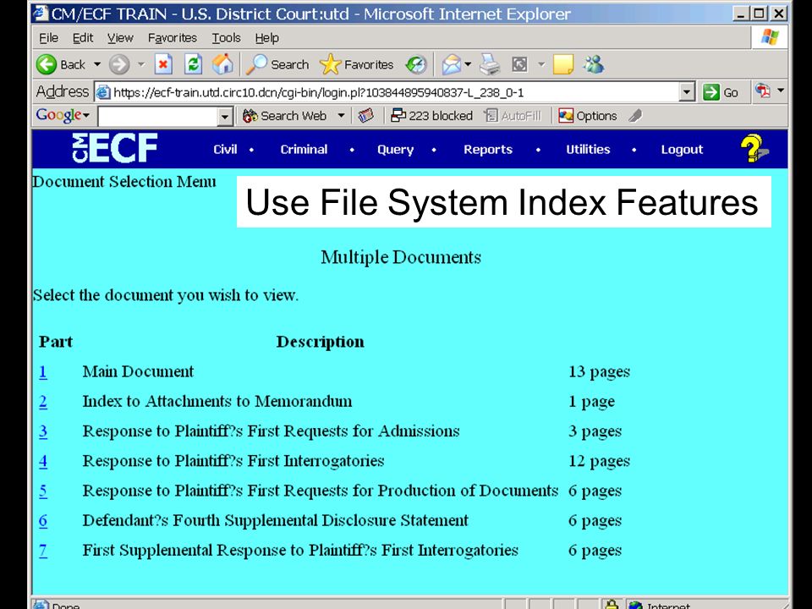Click the Google toolbar news icon

pyautogui.click(x=365, y=116)
